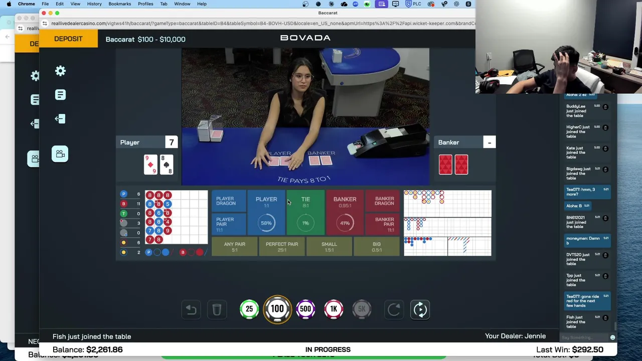Click the Player score 7 box
Image resolution: width=642 pixels, height=361 pixels.
click(x=172, y=142)
